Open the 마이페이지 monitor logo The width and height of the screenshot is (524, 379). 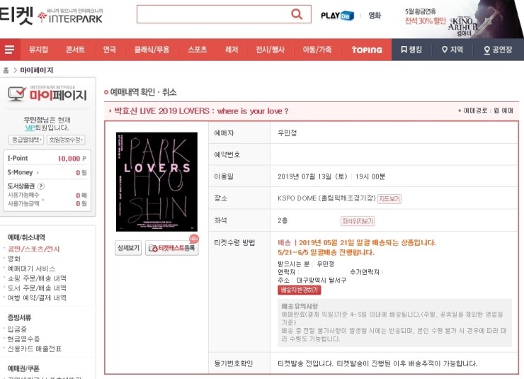[x=47, y=94]
